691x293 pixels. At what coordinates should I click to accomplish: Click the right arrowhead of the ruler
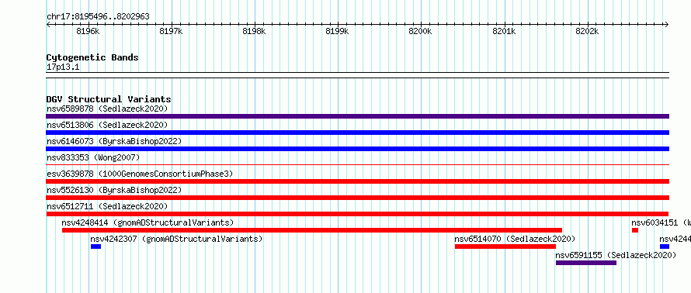667,25
